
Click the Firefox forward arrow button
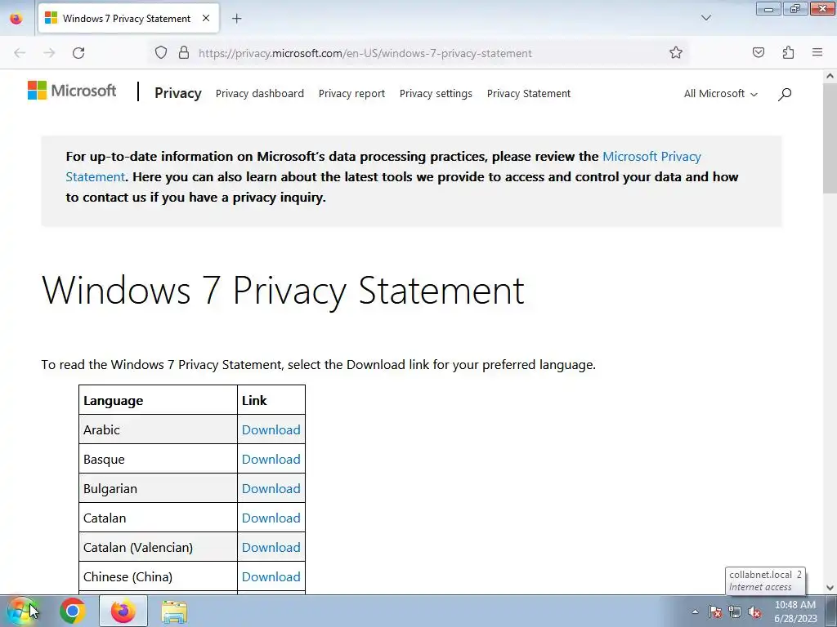click(x=49, y=53)
